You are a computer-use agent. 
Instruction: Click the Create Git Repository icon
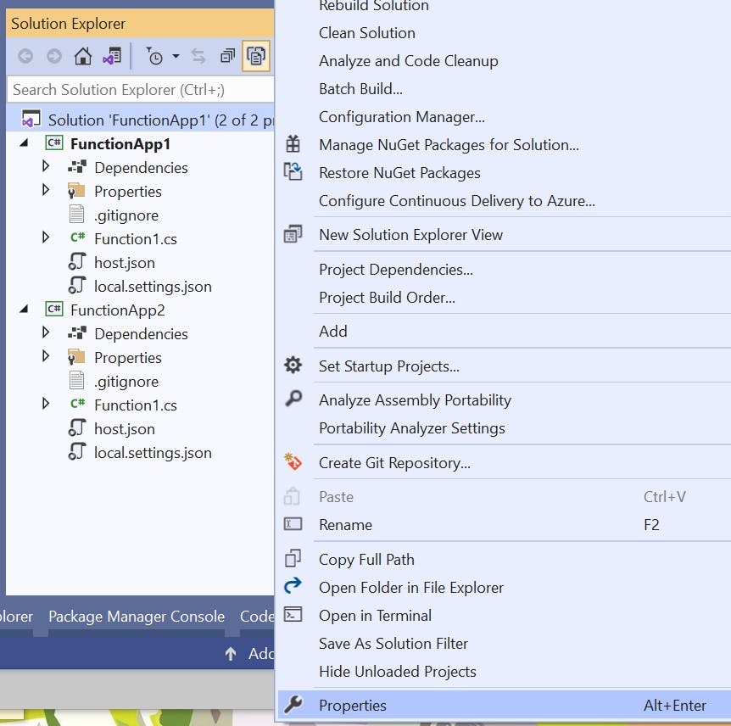[x=293, y=462]
